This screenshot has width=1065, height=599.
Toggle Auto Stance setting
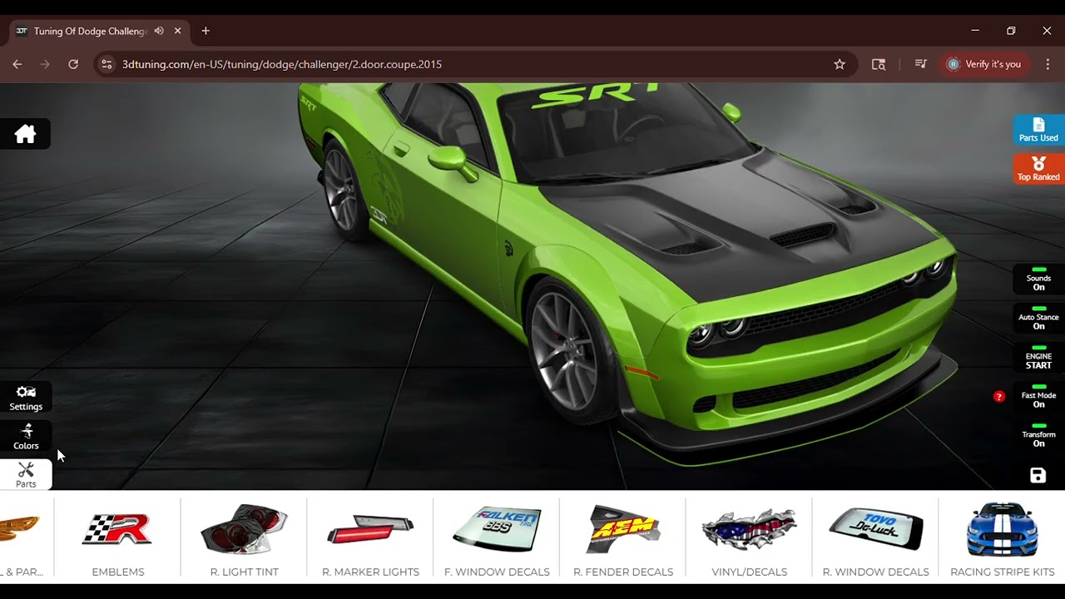coord(1038,319)
